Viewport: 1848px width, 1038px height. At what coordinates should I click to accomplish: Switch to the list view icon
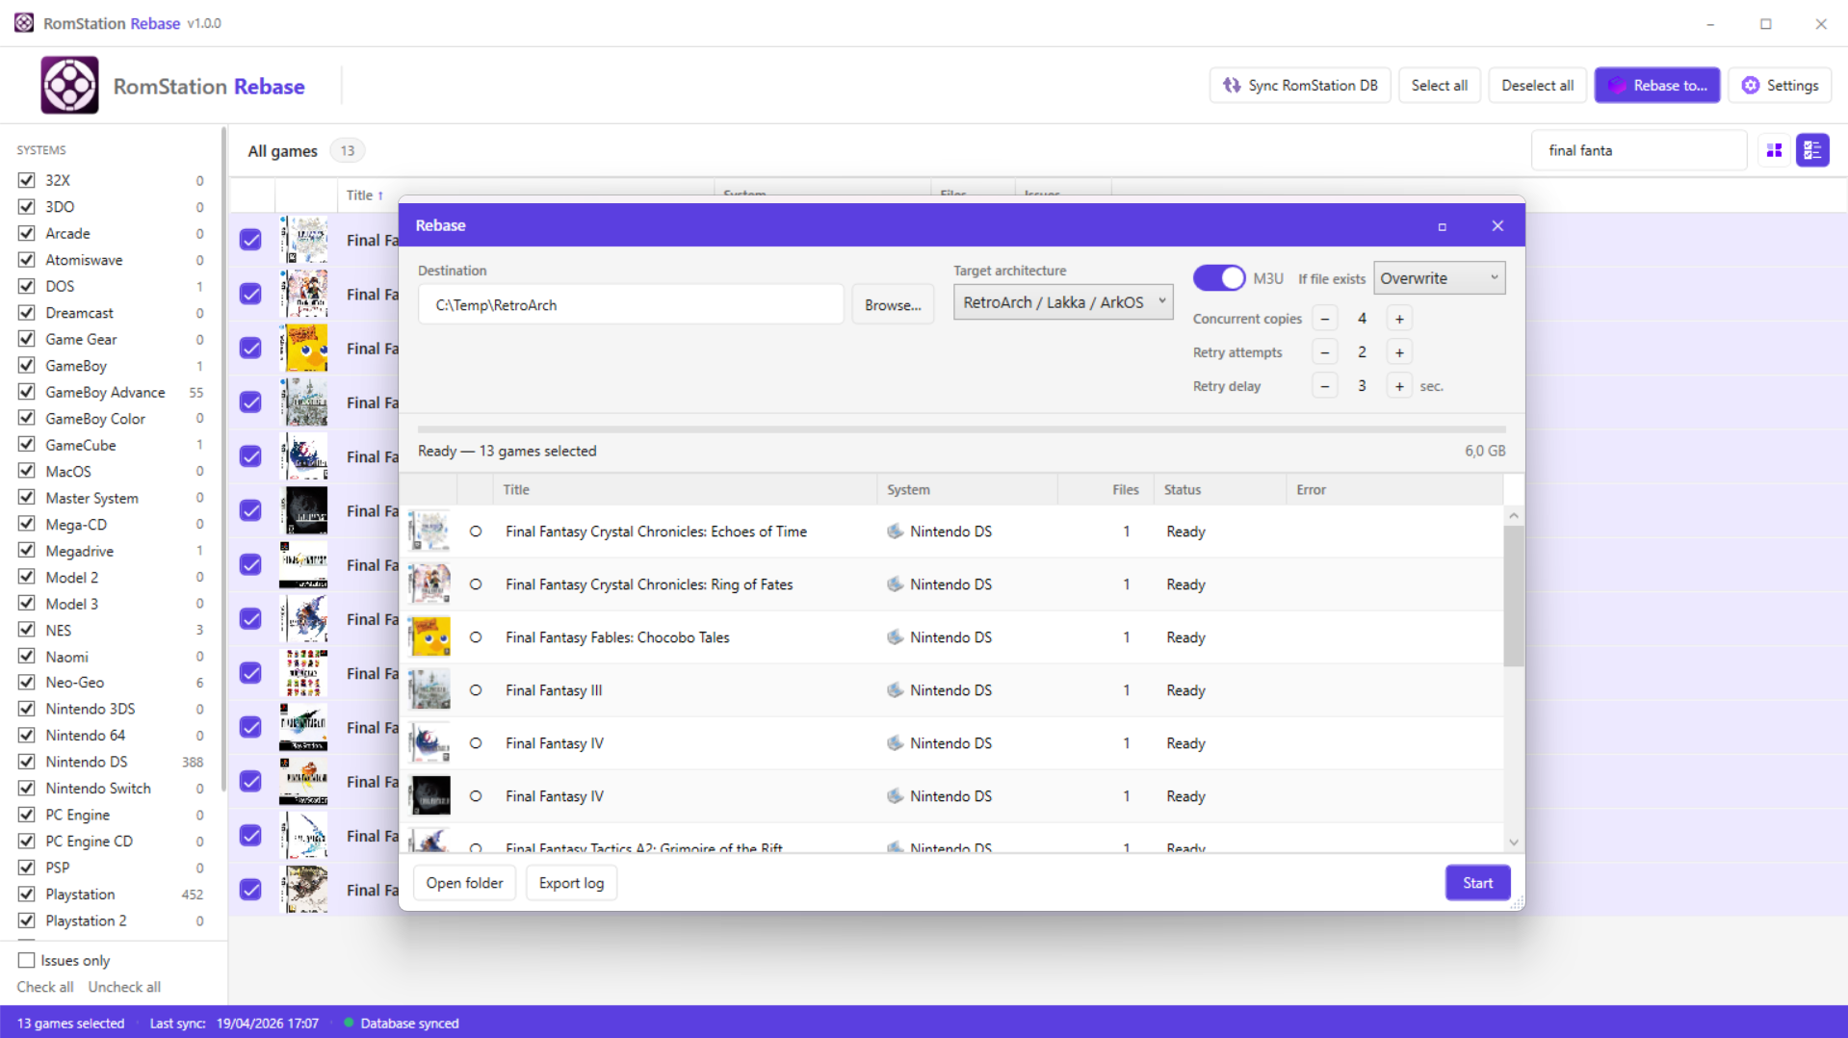(x=1812, y=150)
